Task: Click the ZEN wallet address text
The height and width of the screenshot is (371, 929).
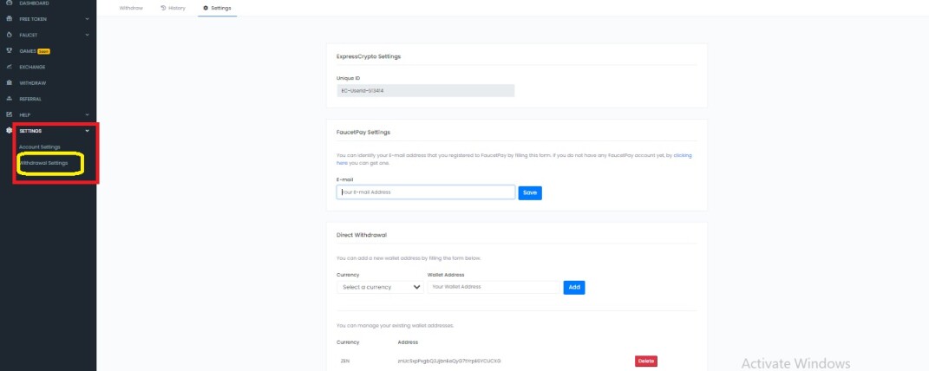Action: (x=449, y=361)
